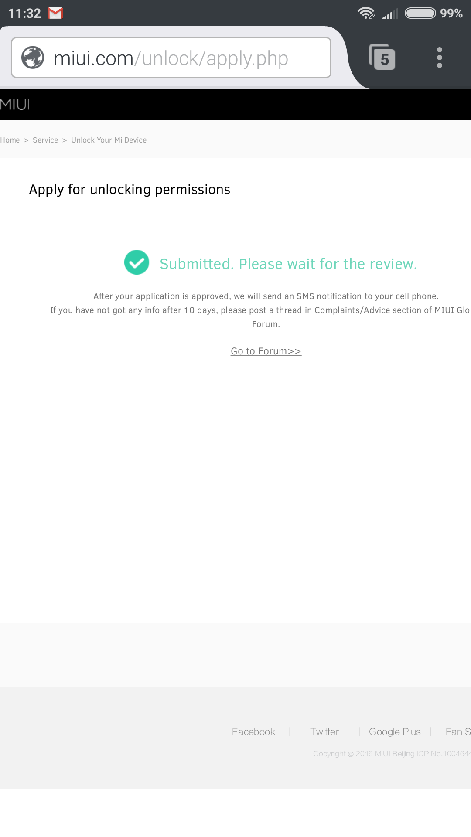Open the Twitter footer link
The width and height of the screenshot is (471, 837).
click(324, 732)
